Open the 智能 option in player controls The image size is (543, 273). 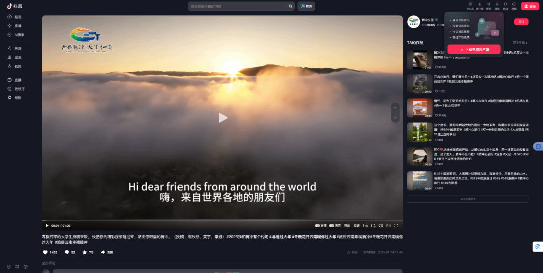[347, 226]
